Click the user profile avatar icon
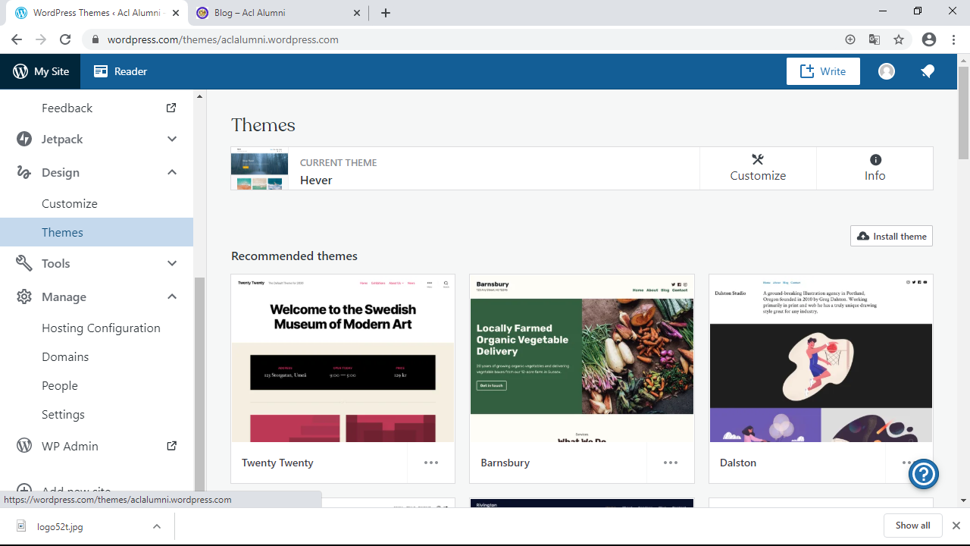 887,71
